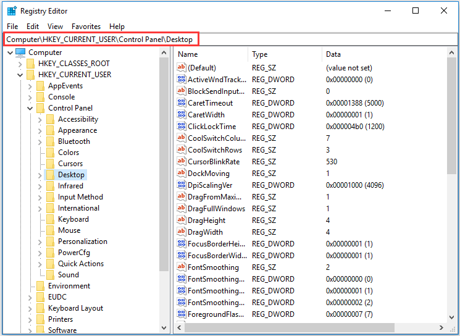Click the values pane scroll down arrow
The image size is (460, 336).
(x=451, y=317)
